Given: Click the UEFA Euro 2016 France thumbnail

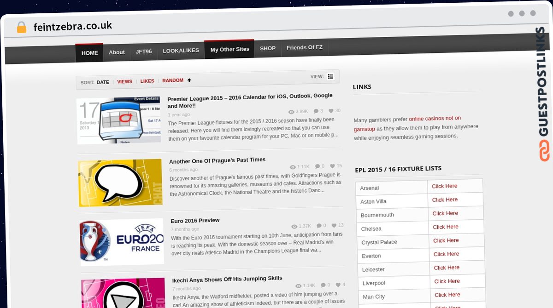Looking at the screenshot, I should click(122, 242).
